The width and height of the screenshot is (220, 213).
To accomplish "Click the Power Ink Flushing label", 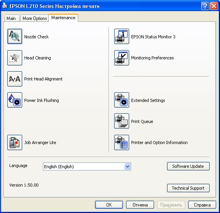I will [x=41, y=100].
